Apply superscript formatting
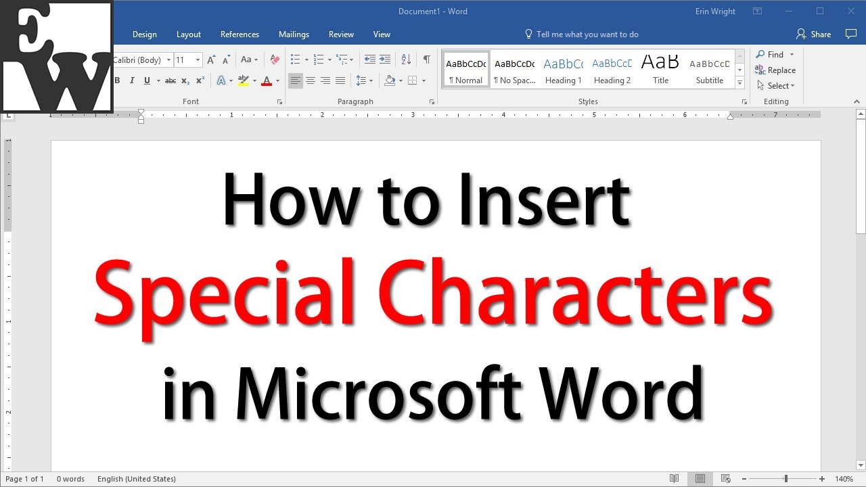This screenshot has height=487, width=866. pos(200,80)
